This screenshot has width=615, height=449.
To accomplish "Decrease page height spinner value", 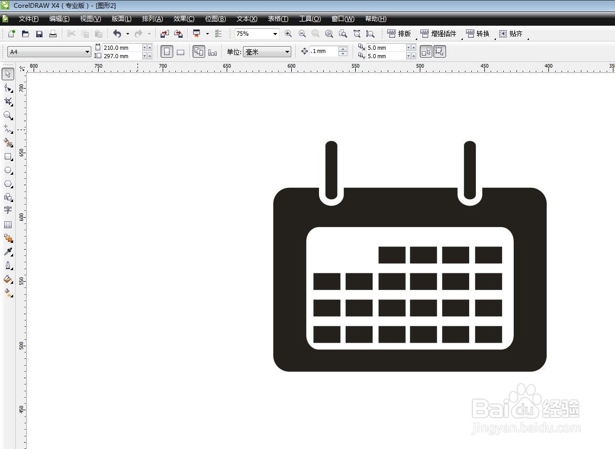I will (x=145, y=56).
